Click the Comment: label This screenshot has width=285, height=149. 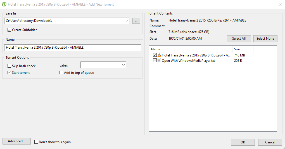click(157, 26)
